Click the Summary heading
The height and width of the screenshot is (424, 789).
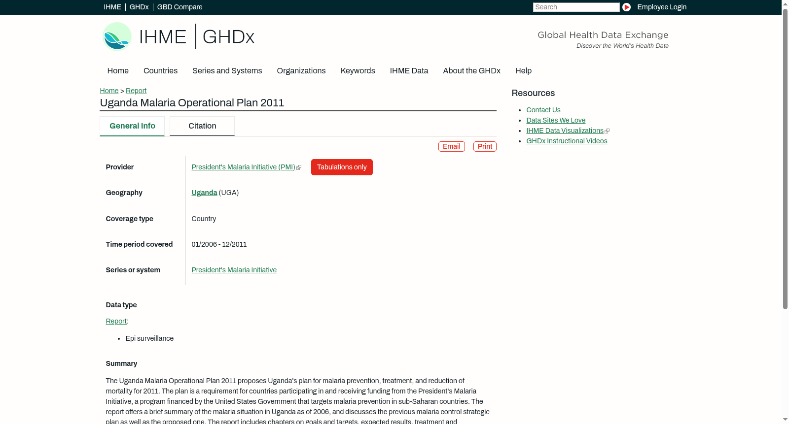coord(121,364)
